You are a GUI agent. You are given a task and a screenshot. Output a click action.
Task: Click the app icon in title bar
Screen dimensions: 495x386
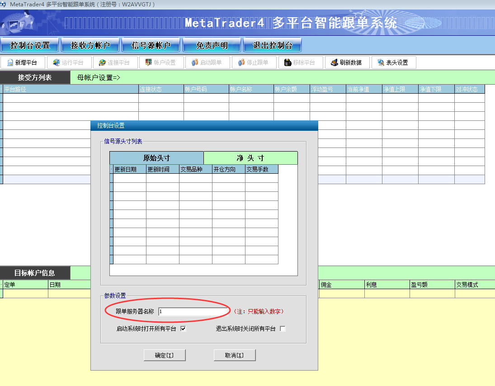(3, 4)
